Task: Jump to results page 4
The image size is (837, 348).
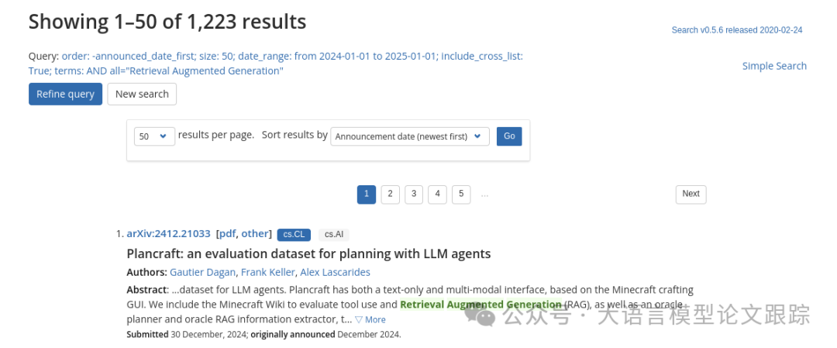Action: click(437, 194)
